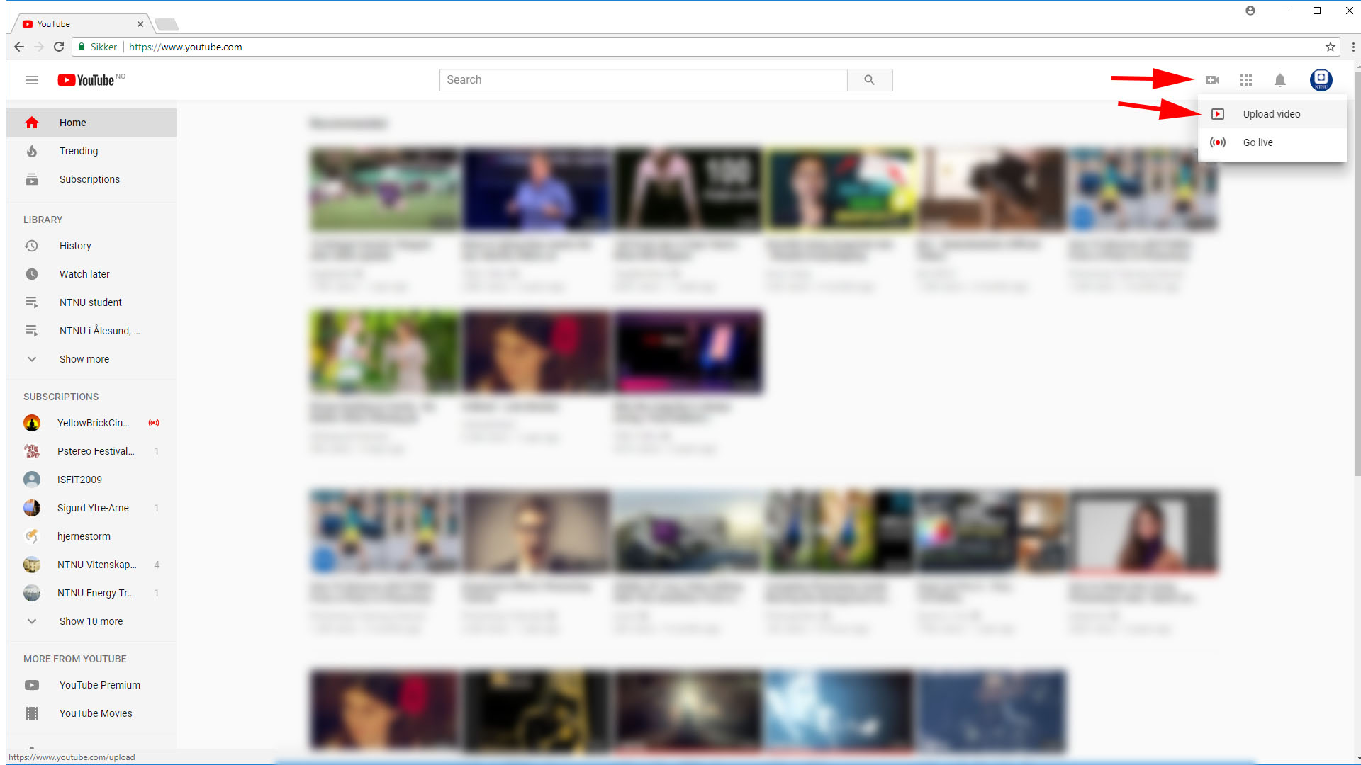The width and height of the screenshot is (1361, 765).
Task: Expand Show 10 more subscriptions
Action: [91, 621]
